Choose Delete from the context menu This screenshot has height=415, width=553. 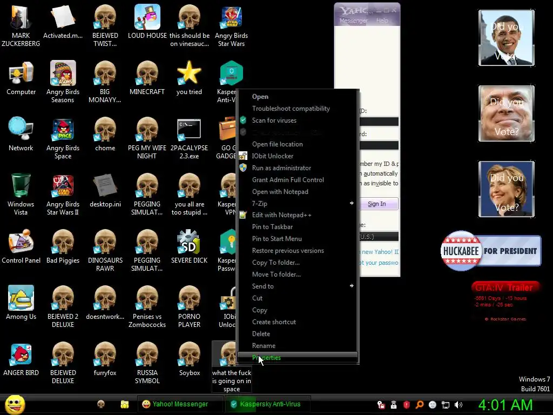(x=298, y=334)
